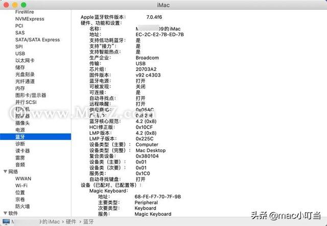Click the Mac Desktop device type value
The image size is (327, 226).
[151, 150]
